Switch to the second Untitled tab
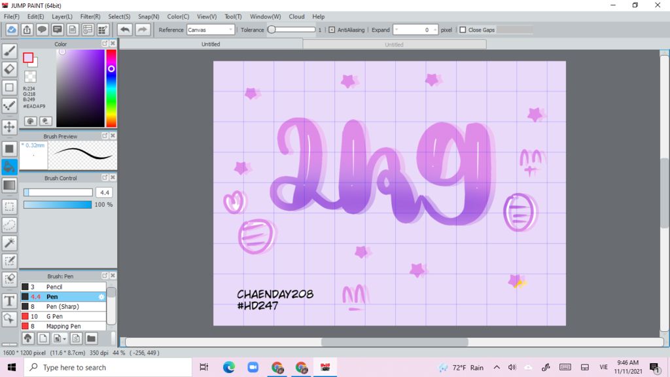The width and height of the screenshot is (670, 377). (x=394, y=45)
